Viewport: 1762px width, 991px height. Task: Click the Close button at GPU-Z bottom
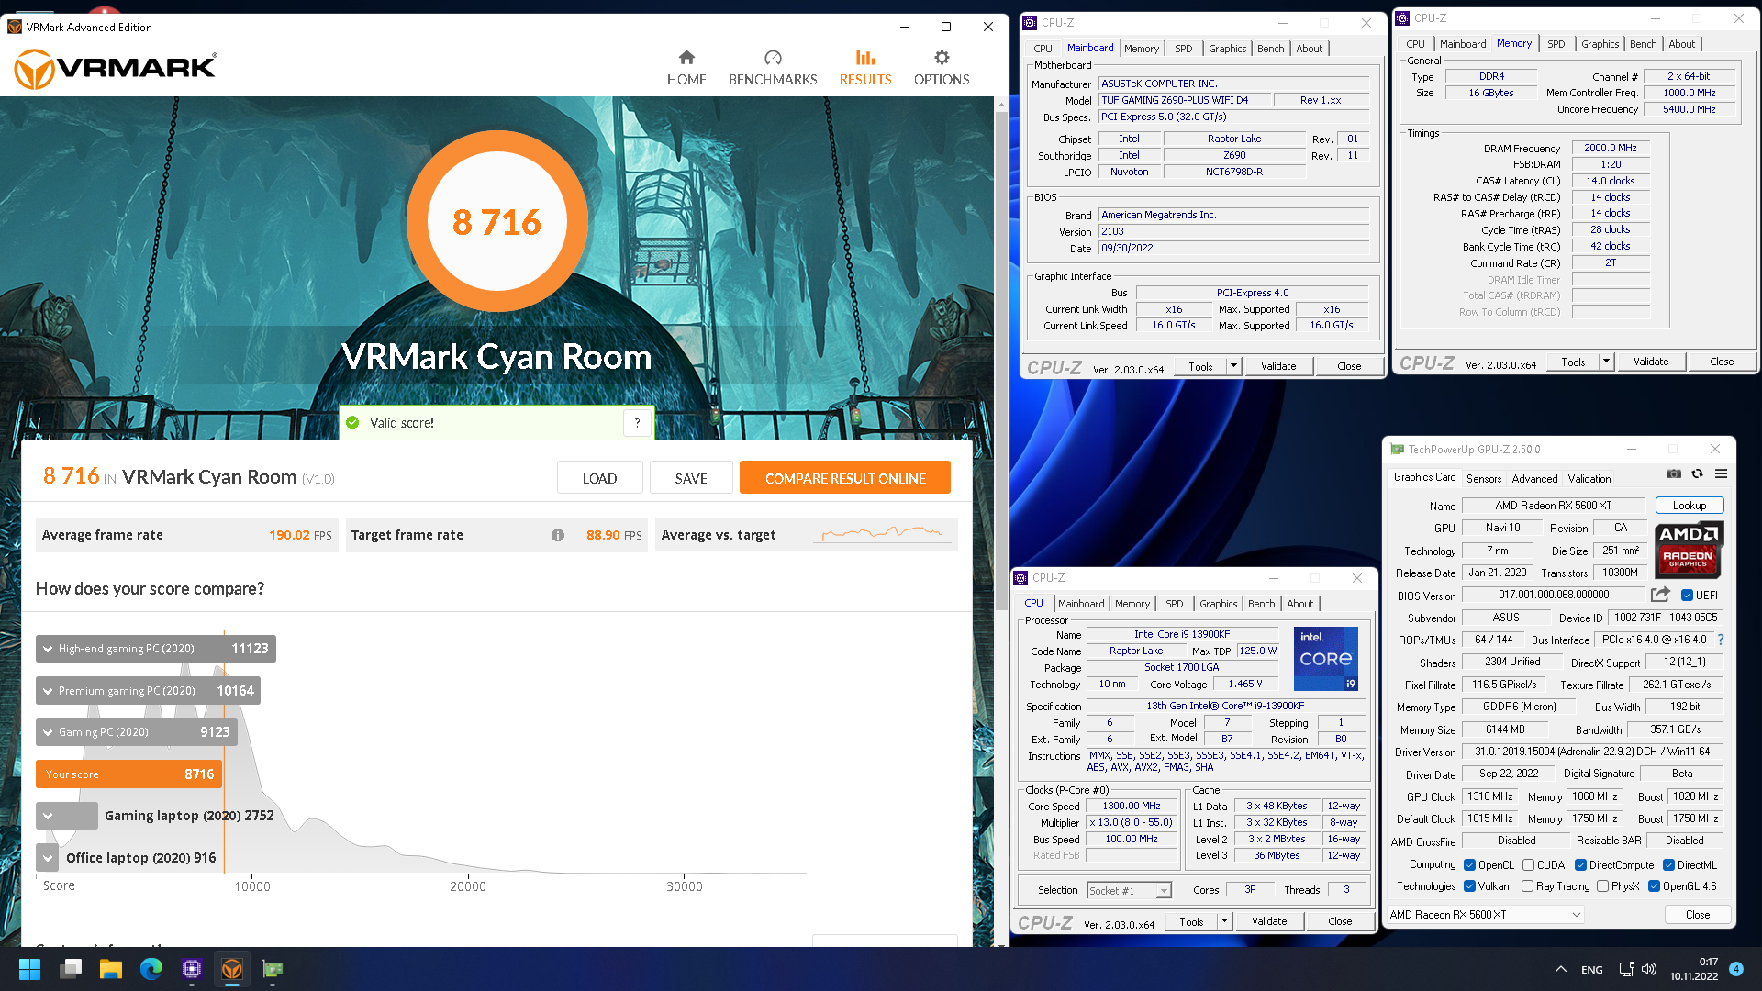1698,915
